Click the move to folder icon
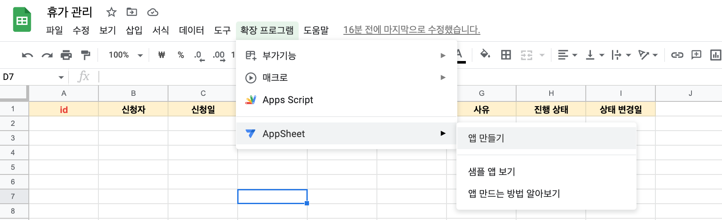 [x=132, y=12]
